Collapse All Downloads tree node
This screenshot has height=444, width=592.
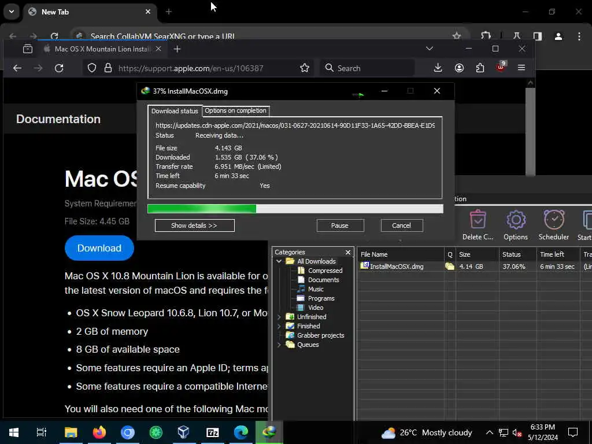(279, 261)
